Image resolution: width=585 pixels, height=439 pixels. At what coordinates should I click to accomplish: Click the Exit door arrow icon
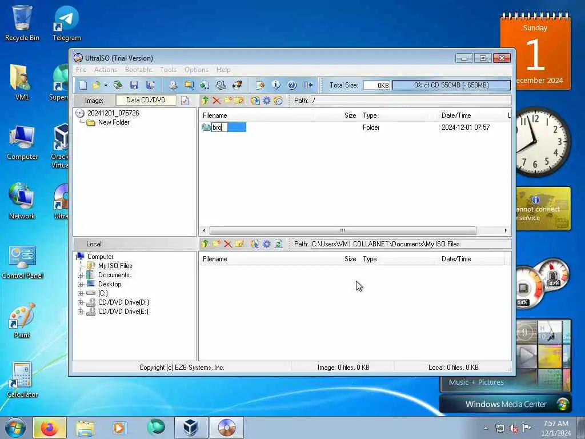pos(308,85)
